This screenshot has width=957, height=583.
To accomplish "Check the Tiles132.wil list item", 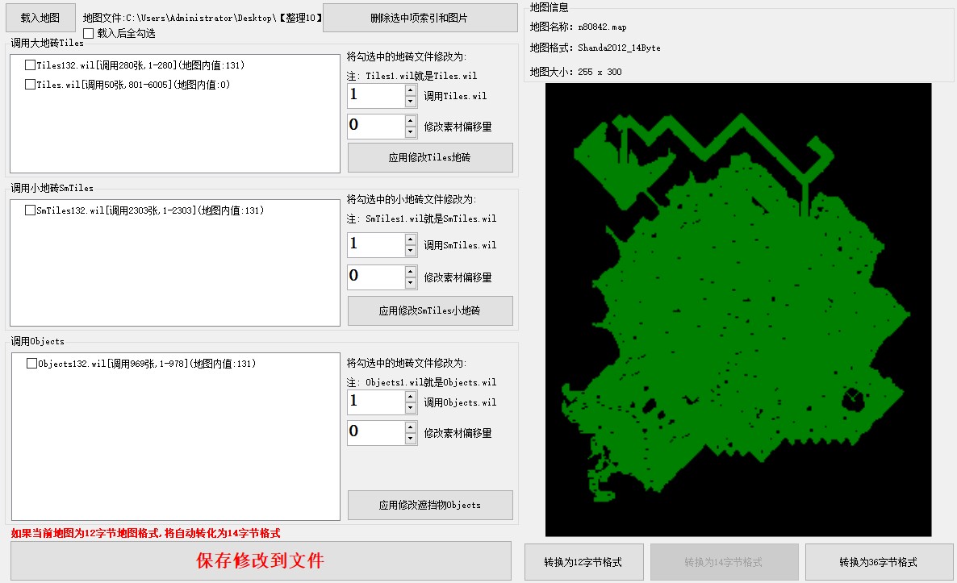I will coord(31,65).
